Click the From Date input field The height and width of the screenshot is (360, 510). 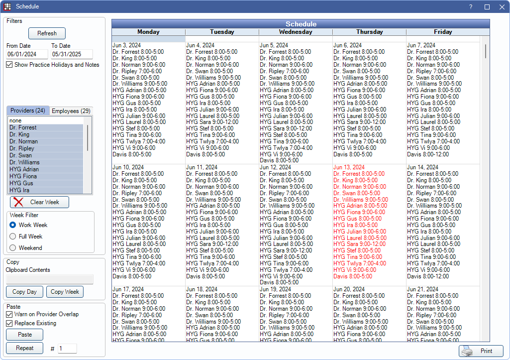(x=27, y=54)
